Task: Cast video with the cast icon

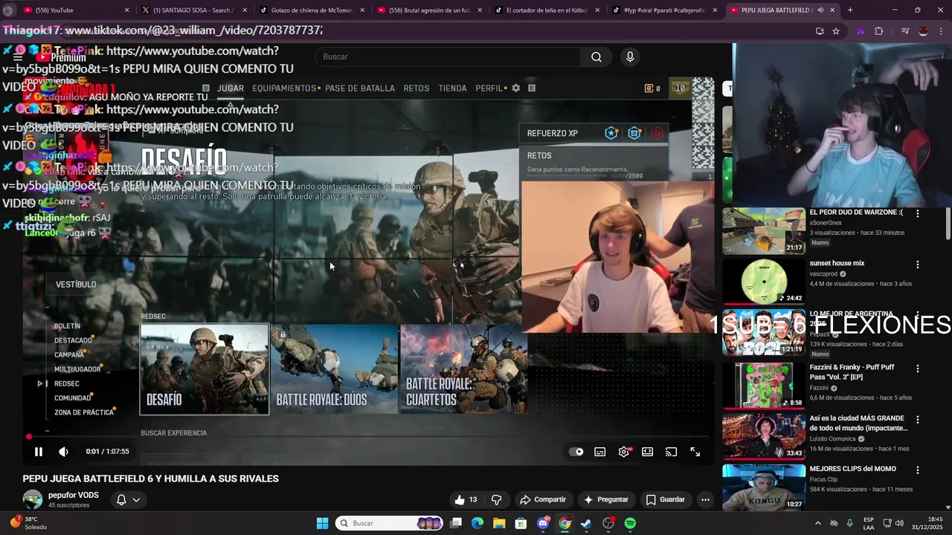Action: point(671,452)
